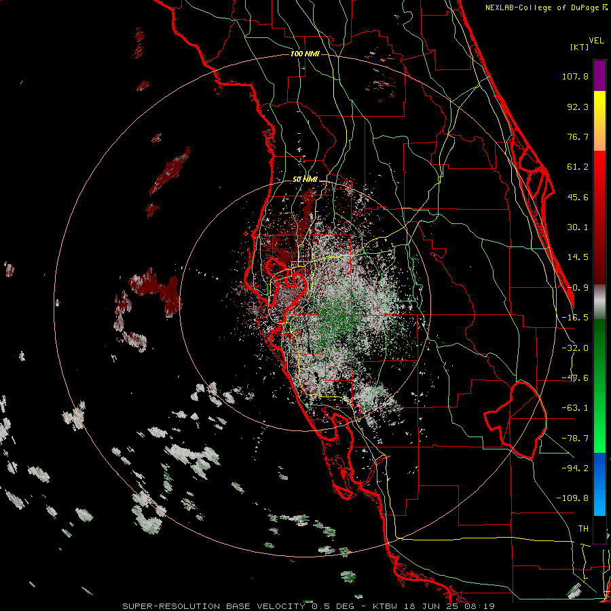The height and width of the screenshot is (611, 611).
Task: Pick the gray near-zero segment of the color bar
Action: tap(599, 302)
